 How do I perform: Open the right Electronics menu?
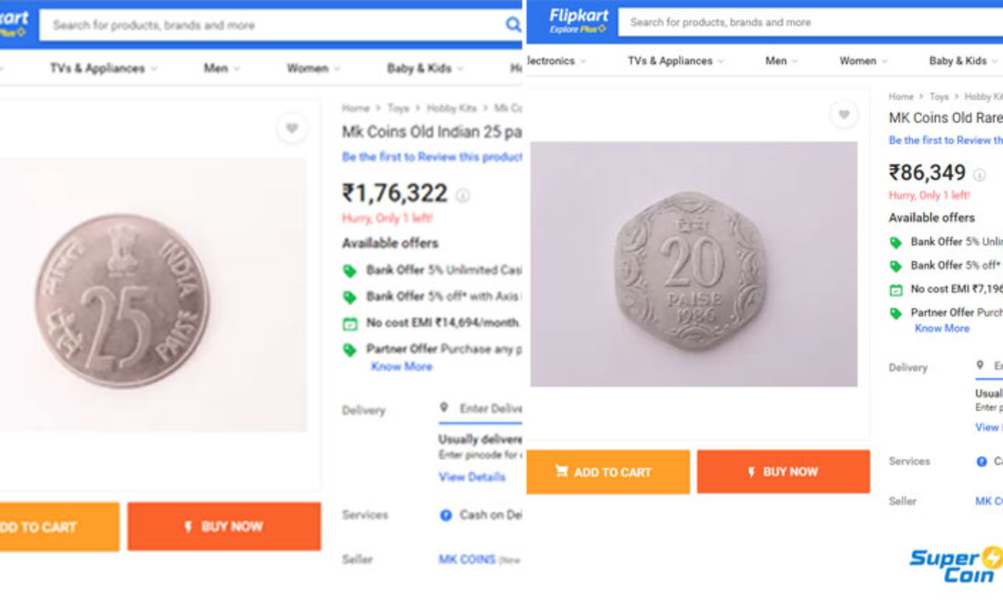coord(556,61)
